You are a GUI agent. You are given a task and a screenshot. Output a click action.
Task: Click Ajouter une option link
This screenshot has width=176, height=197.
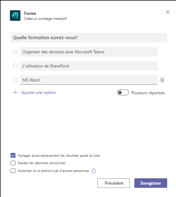point(38,92)
